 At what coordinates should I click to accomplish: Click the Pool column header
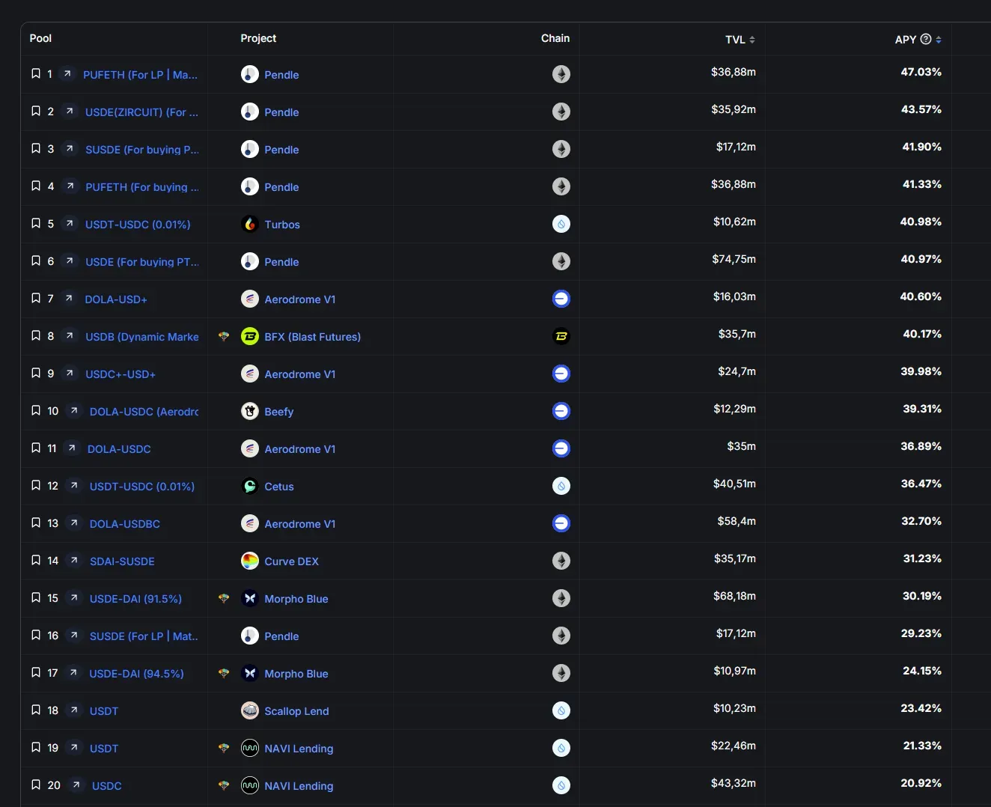click(40, 38)
